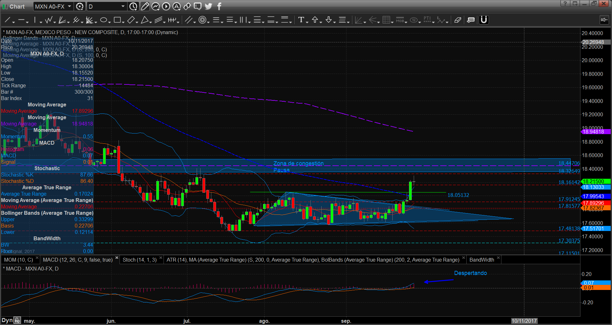Select the vertical line tool
The height and width of the screenshot is (325, 612).
tap(35, 20)
